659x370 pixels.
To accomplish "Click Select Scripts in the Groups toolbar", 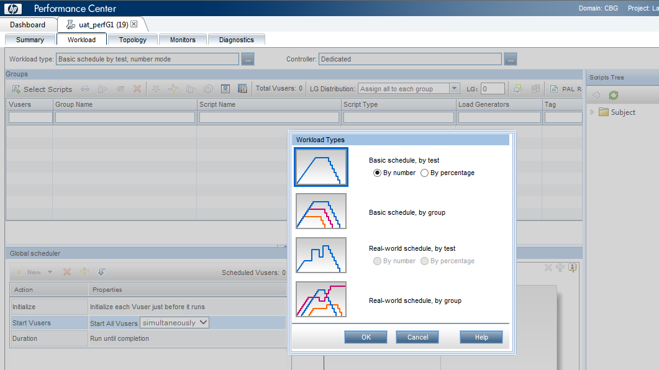I will (42, 89).
